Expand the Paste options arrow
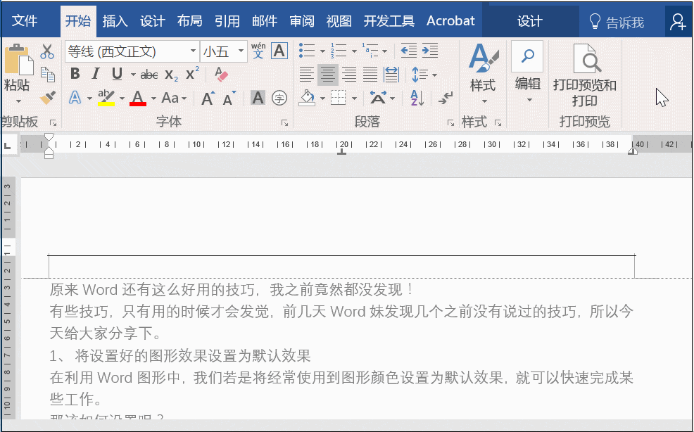The width and height of the screenshot is (694, 432). point(18,101)
